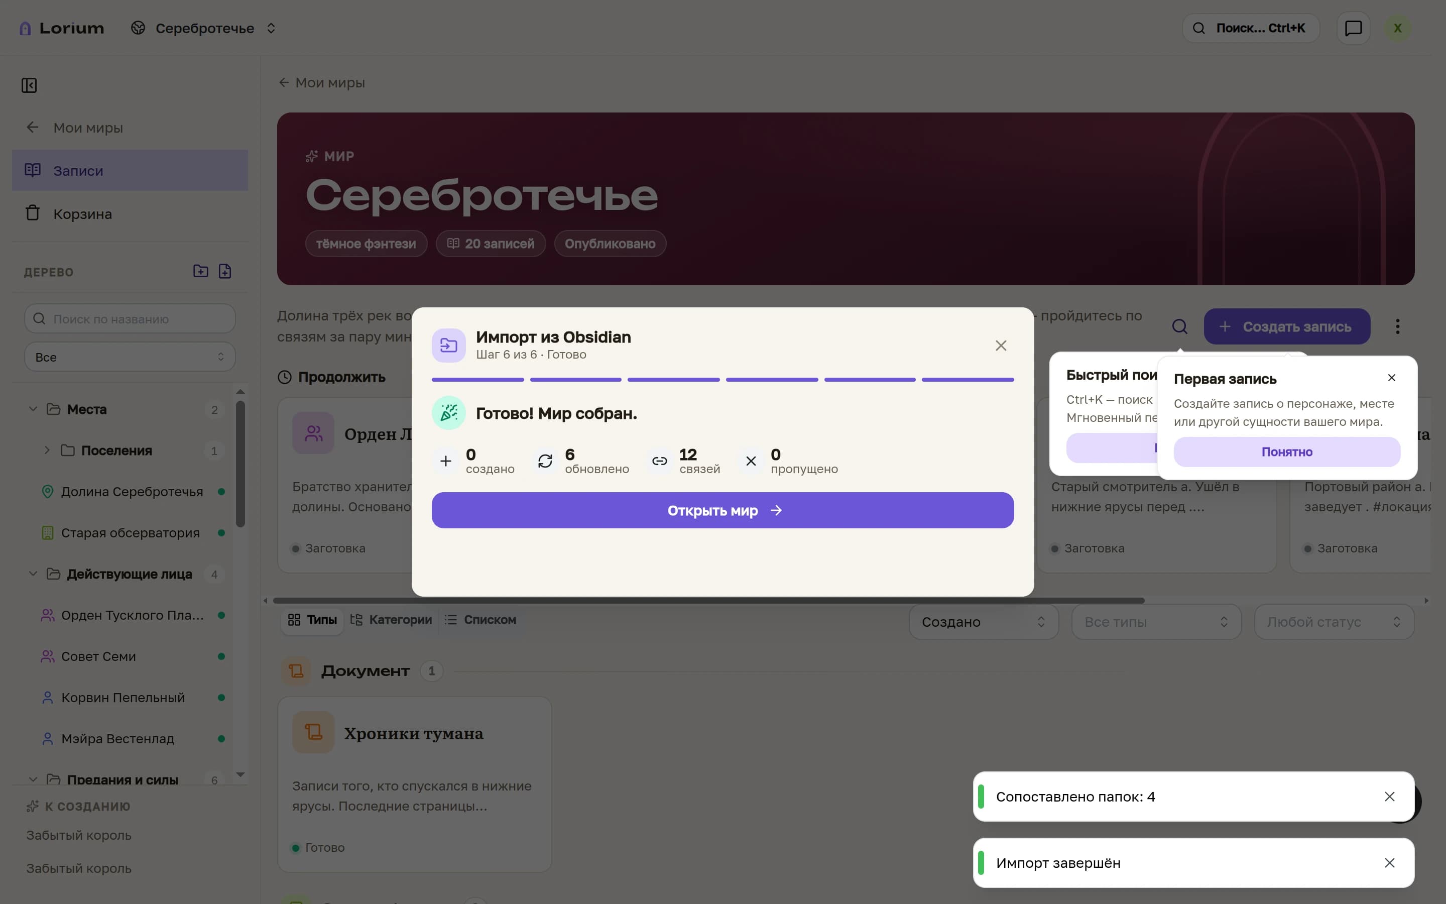Open the Хроники тумана card title
The image size is (1446, 904).
coord(414,733)
